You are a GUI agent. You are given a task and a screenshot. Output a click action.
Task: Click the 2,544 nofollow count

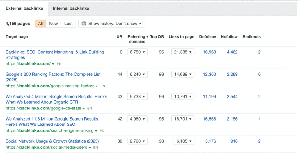232,97
